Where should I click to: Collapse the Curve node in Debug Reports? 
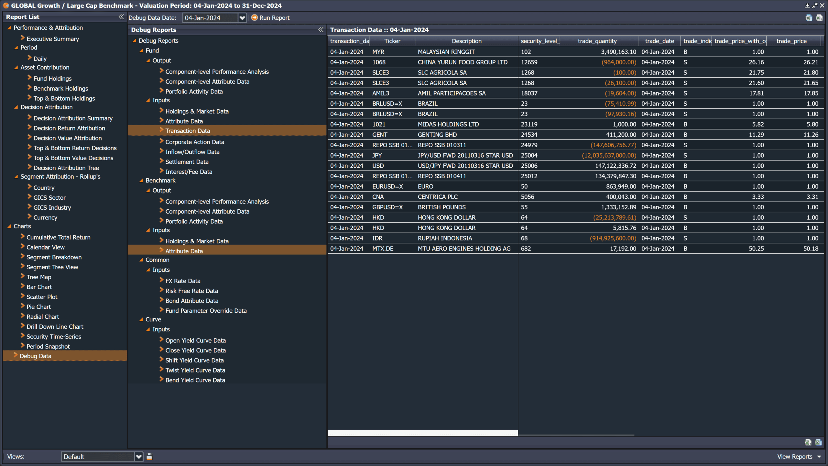141,319
